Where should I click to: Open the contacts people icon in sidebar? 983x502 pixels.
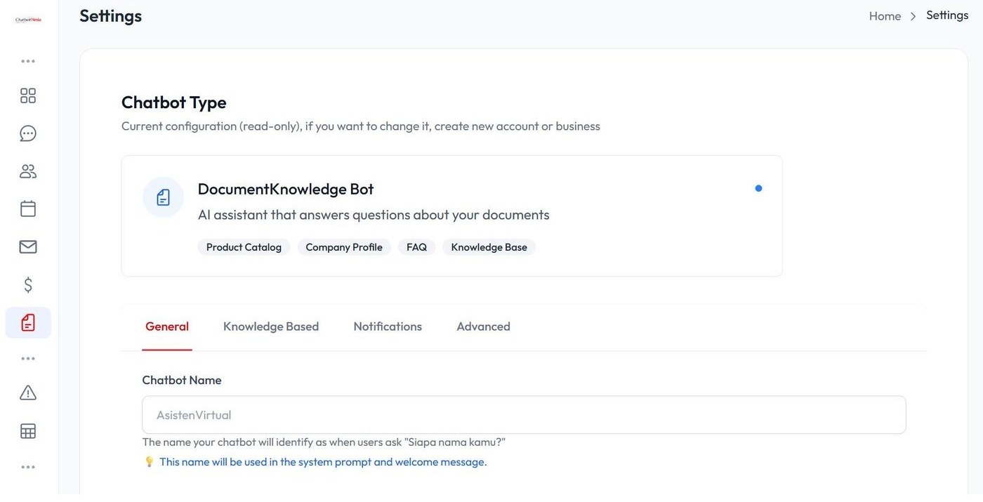(28, 171)
